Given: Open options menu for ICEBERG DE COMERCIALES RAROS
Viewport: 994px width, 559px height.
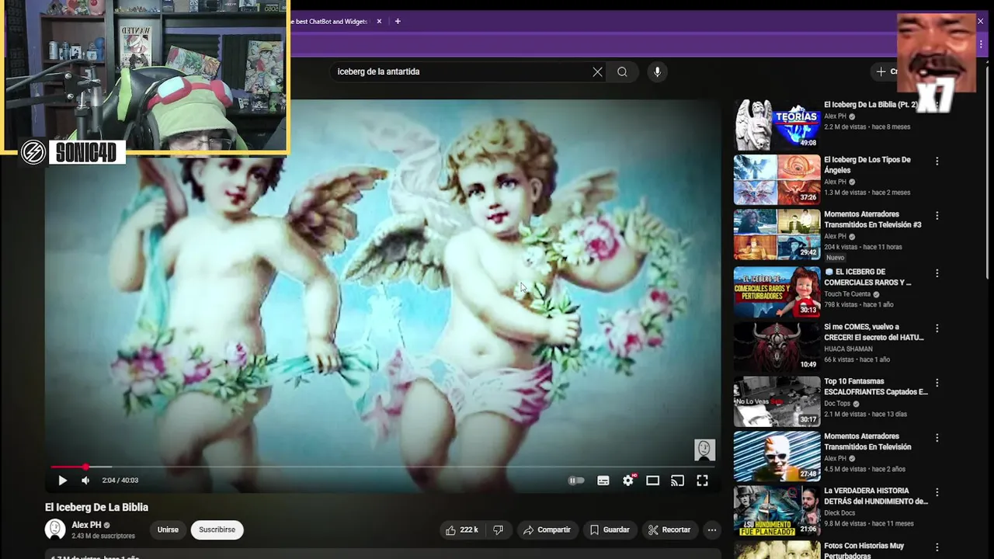Looking at the screenshot, I should (937, 273).
